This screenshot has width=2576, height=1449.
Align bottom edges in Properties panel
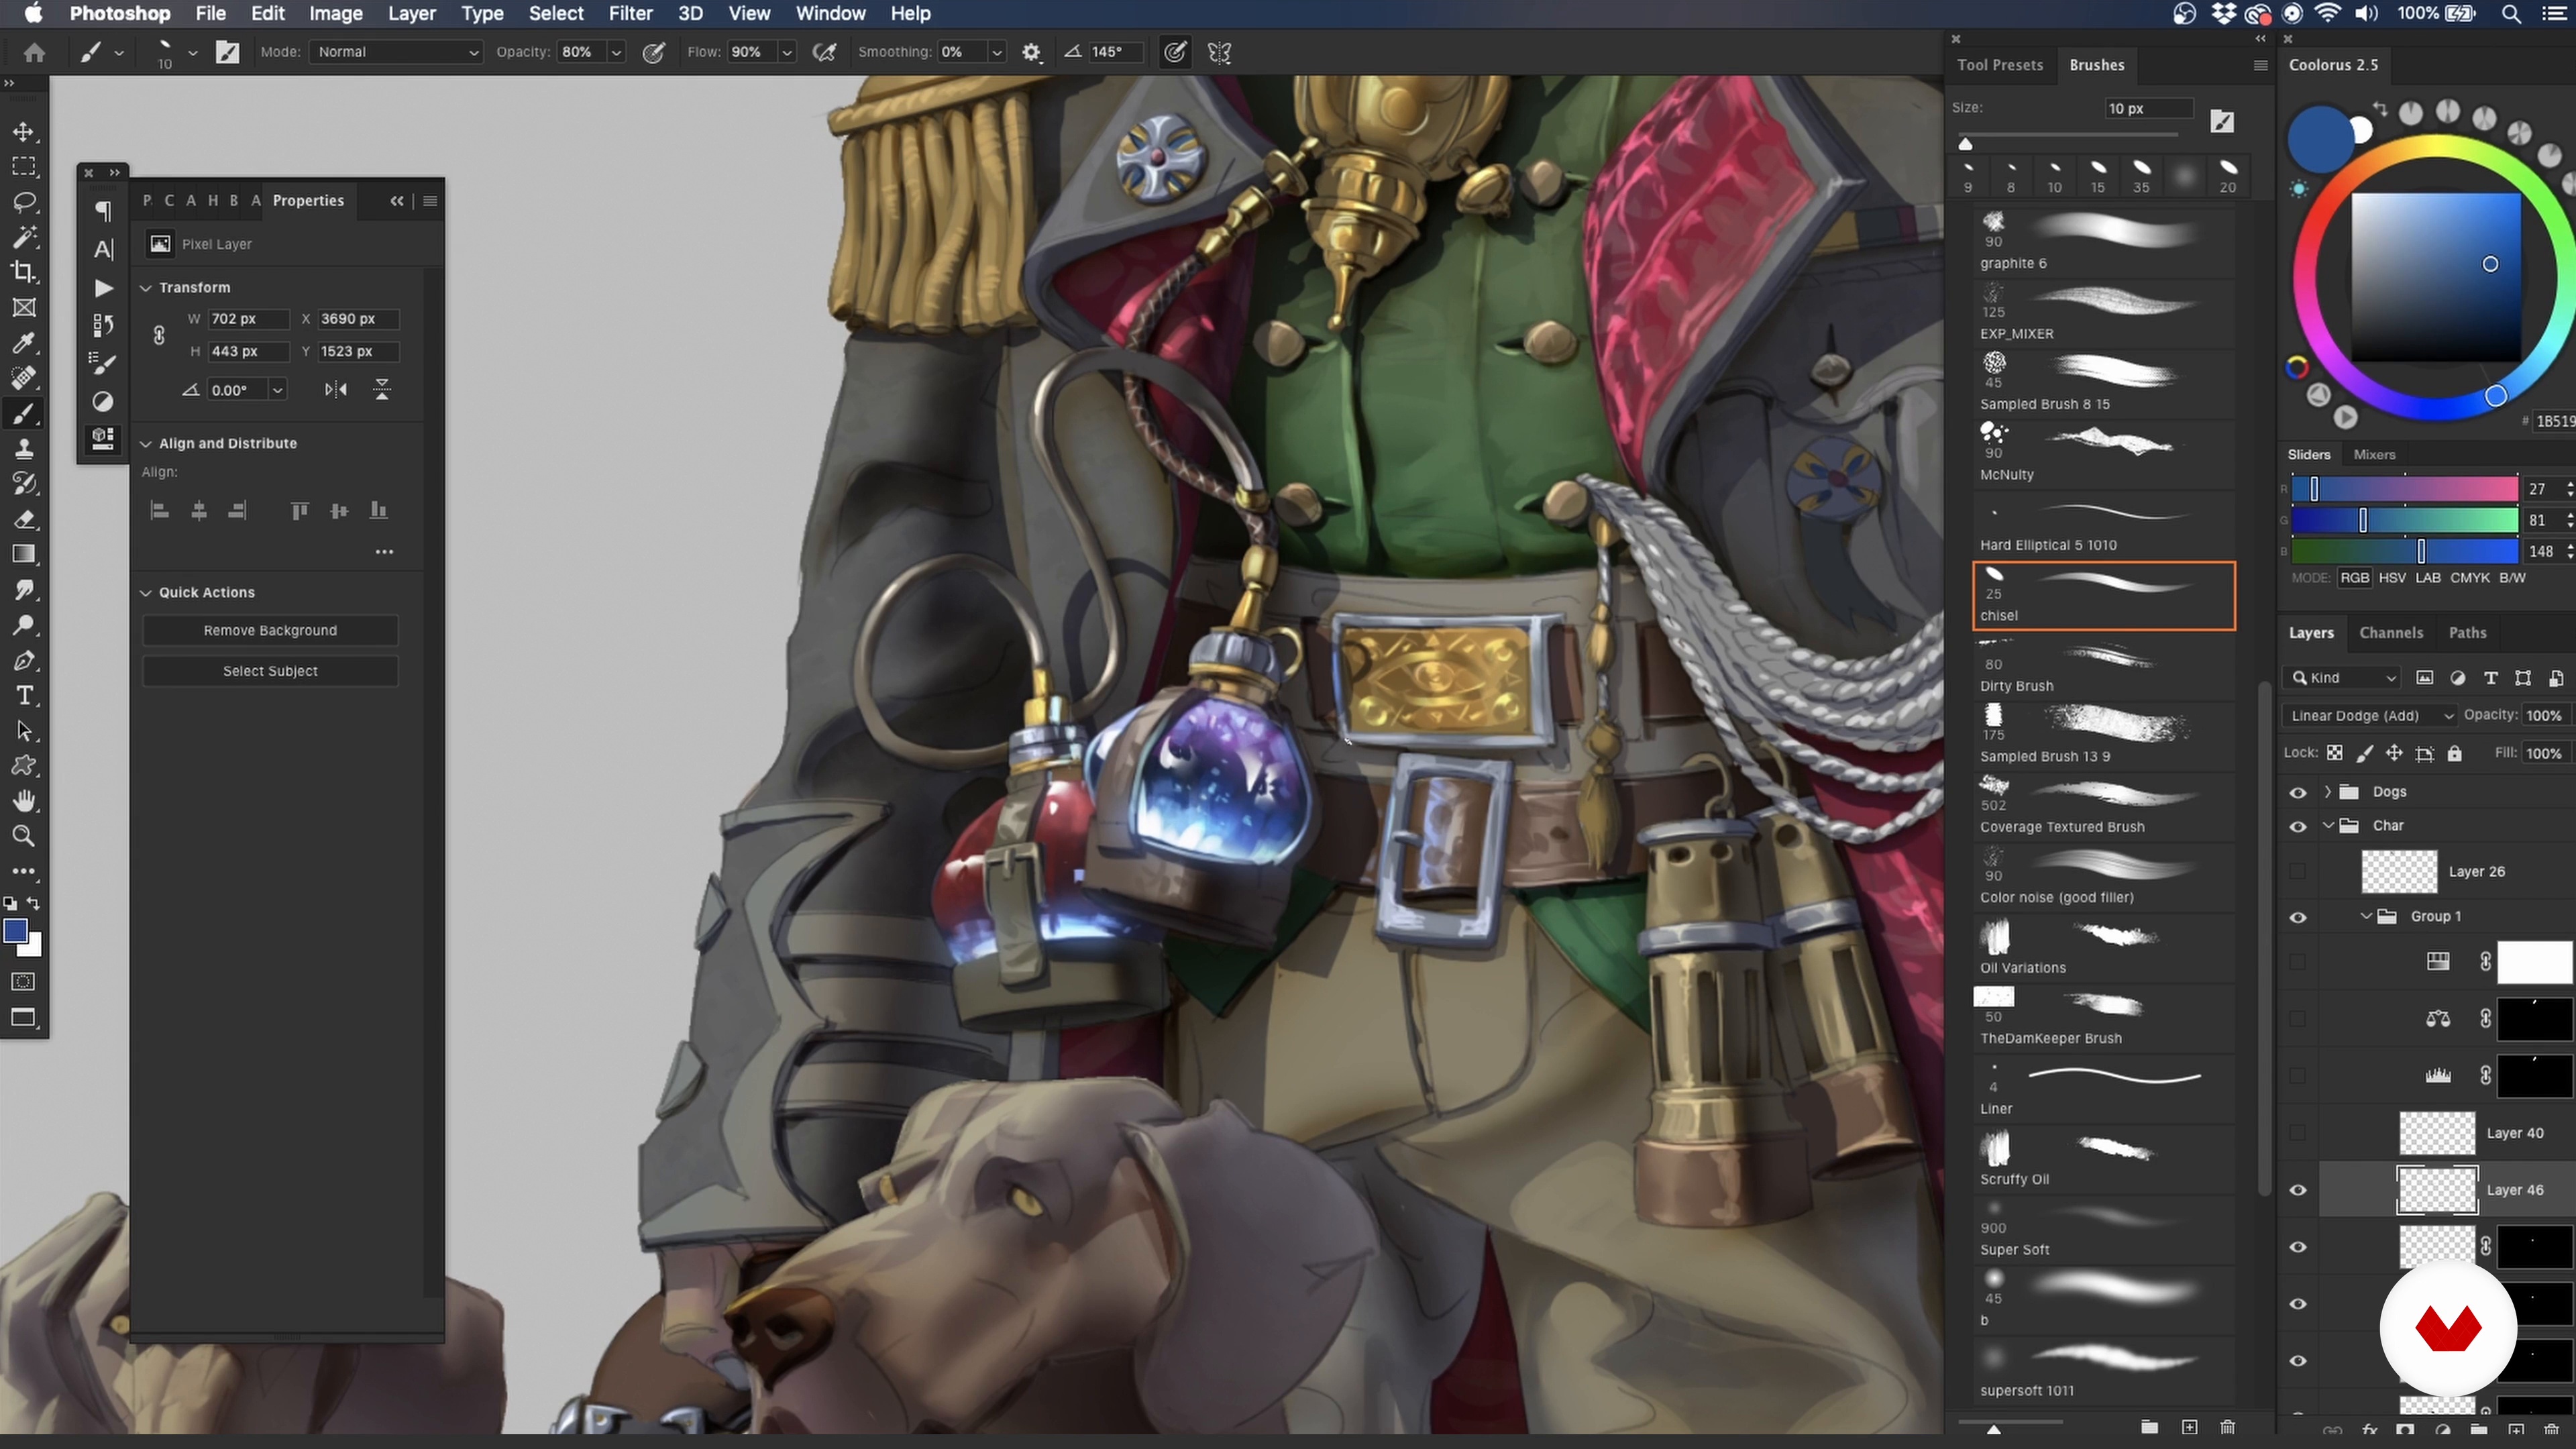(x=378, y=511)
